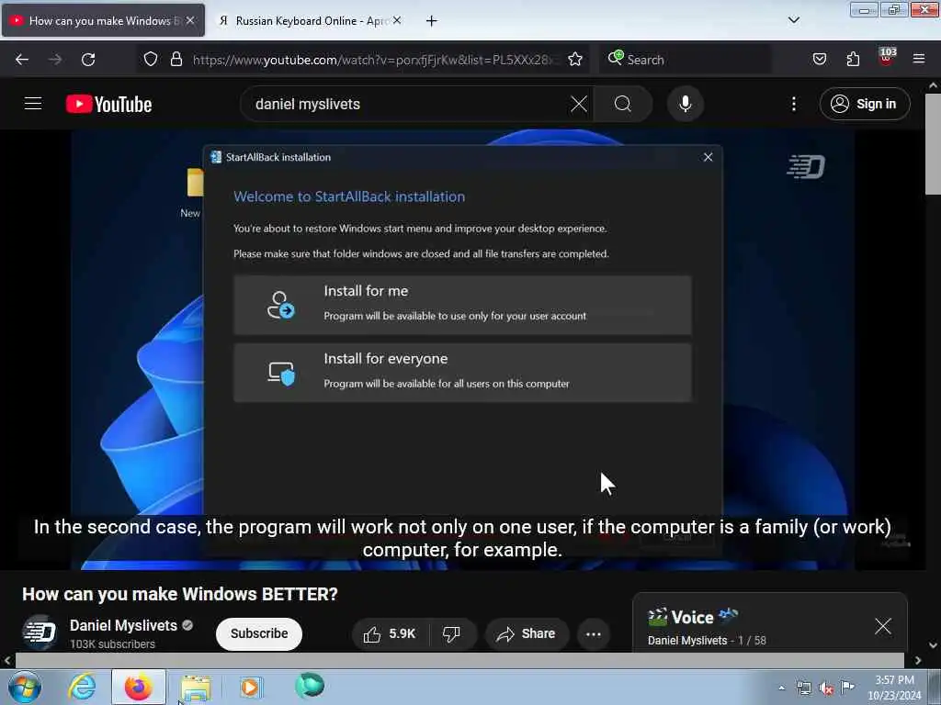This screenshot has height=705, width=941.
Task: Open tracking protection shield icon
Action: (151, 59)
